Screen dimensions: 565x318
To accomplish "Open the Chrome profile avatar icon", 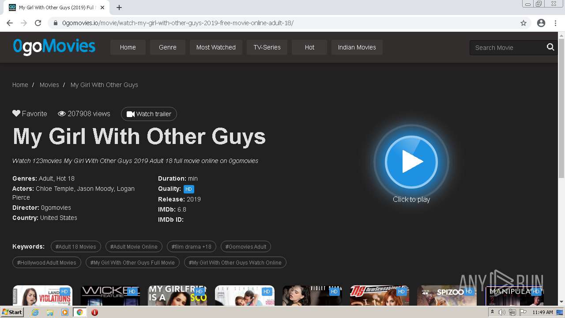I will click(x=541, y=23).
